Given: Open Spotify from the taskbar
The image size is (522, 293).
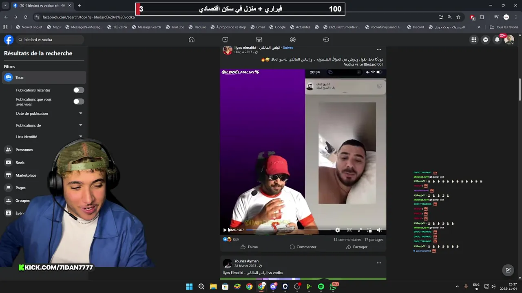Looking at the screenshot, I should (x=321, y=286).
